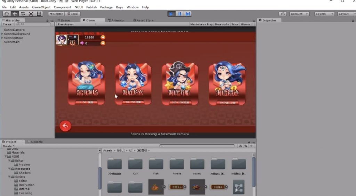Select the Scale tool
356x196 pixels.
coord(31,14)
